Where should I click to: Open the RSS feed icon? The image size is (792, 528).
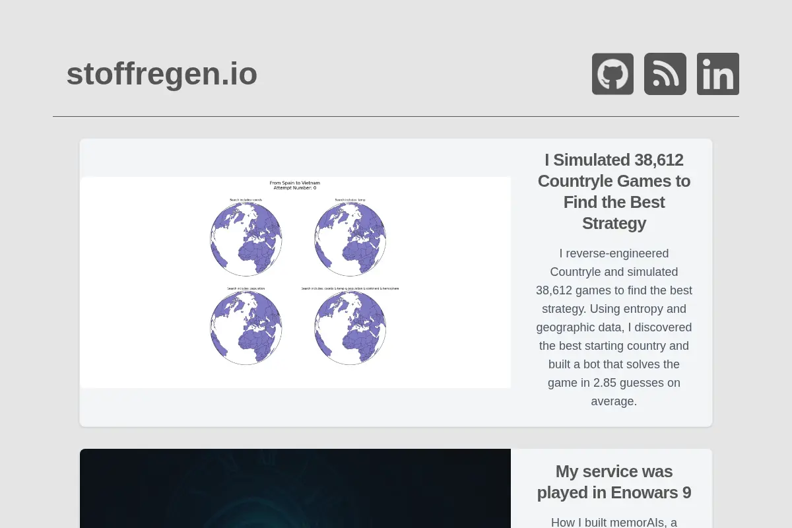point(665,74)
